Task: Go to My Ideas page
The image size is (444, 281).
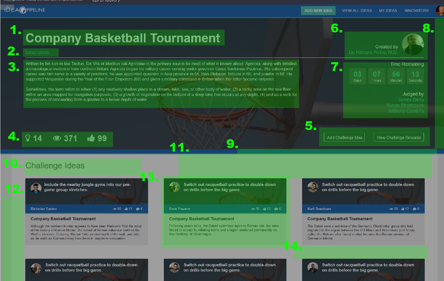Action: [388, 10]
